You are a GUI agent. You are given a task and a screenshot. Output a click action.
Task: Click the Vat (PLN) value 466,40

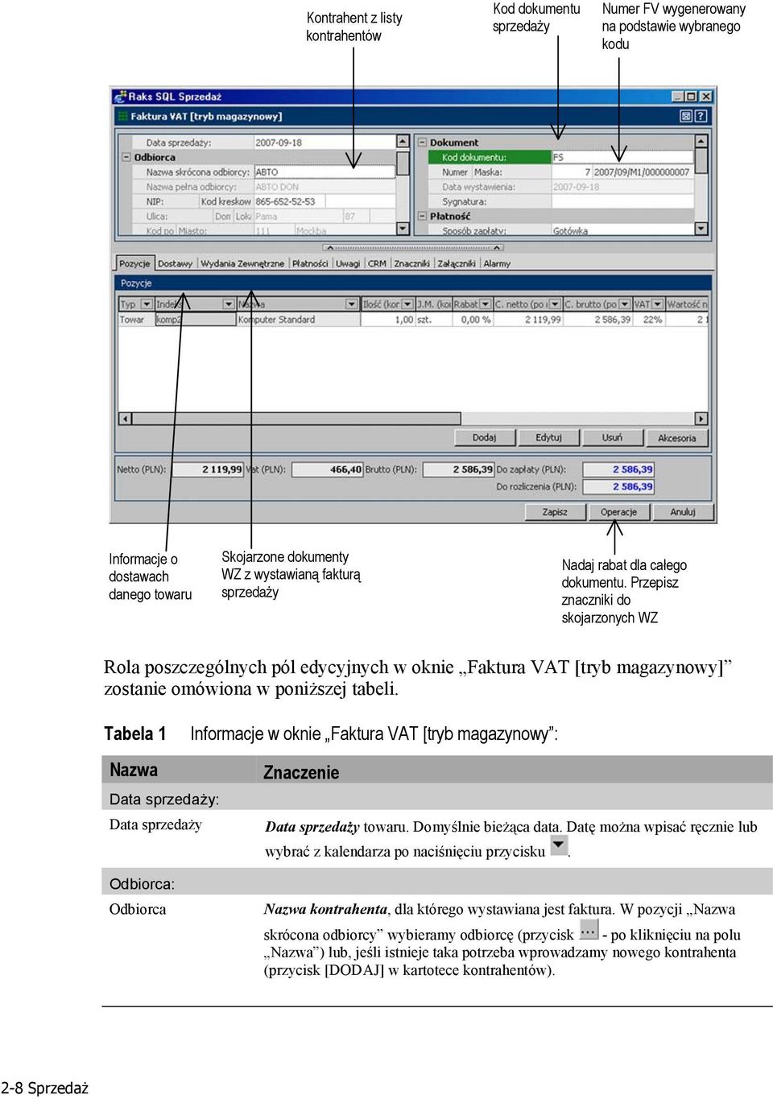pyautogui.click(x=327, y=469)
